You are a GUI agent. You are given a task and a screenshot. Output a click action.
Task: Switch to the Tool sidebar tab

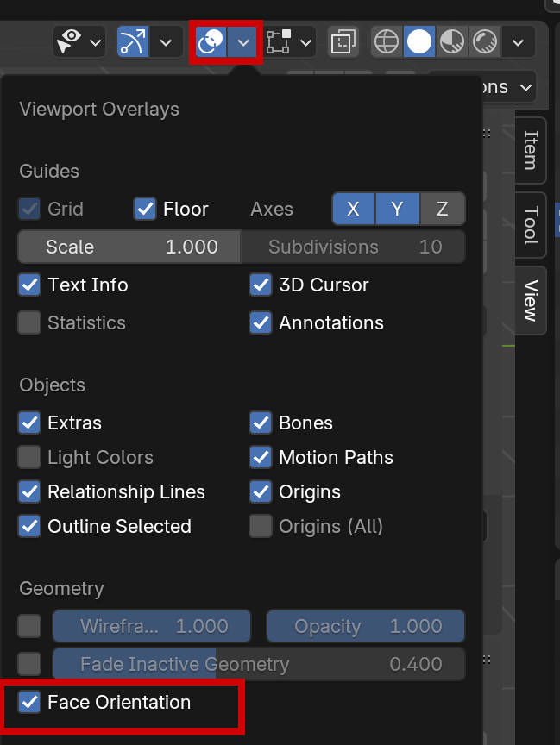[x=531, y=225]
